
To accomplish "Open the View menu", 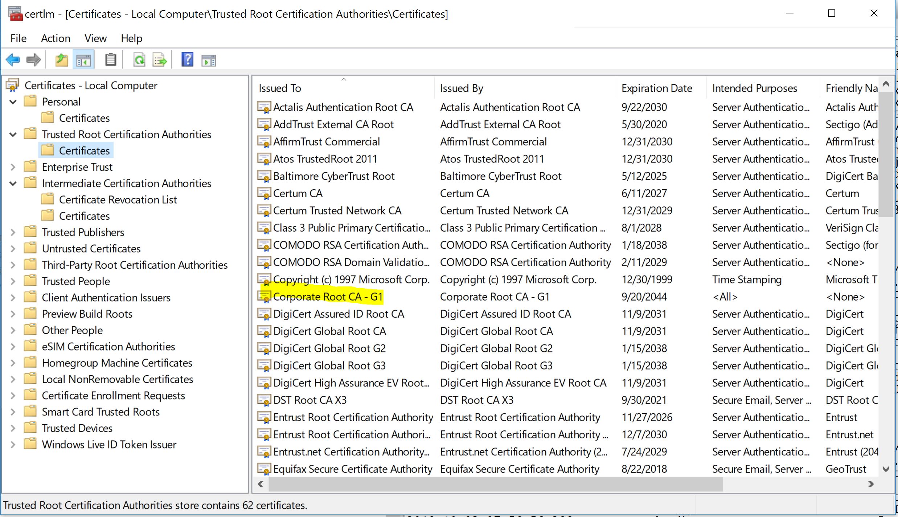I will click(x=95, y=38).
